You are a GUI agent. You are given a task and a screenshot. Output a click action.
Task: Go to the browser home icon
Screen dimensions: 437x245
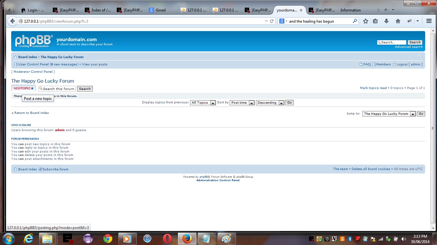pos(398,21)
